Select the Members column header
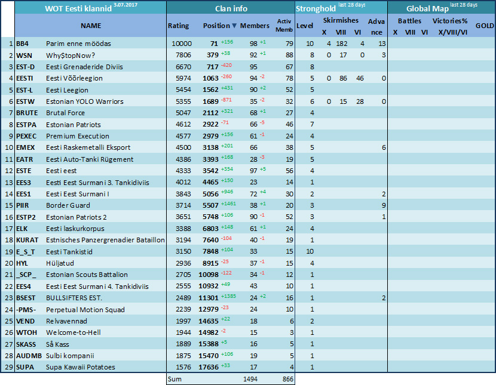The height and width of the screenshot is (385, 496). (255, 26)
